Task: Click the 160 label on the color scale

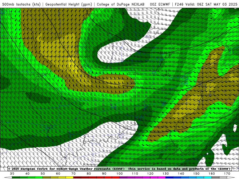Action: click(212, 174)
